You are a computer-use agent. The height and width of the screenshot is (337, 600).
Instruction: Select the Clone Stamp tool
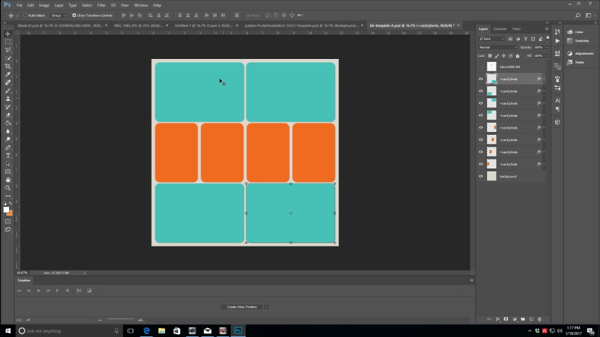pyautogui.click(x=8, y=99)
